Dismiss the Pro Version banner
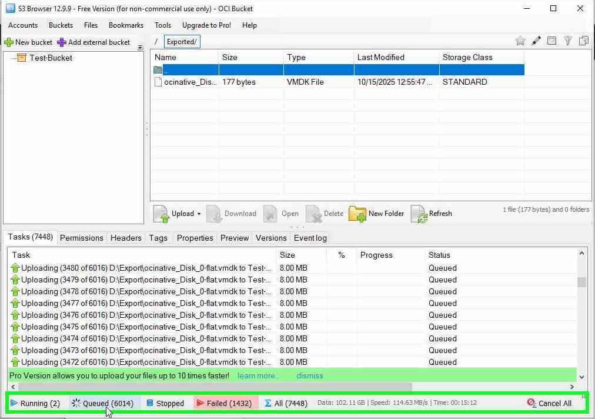The image size is (595, 419). tap(309, 375)
